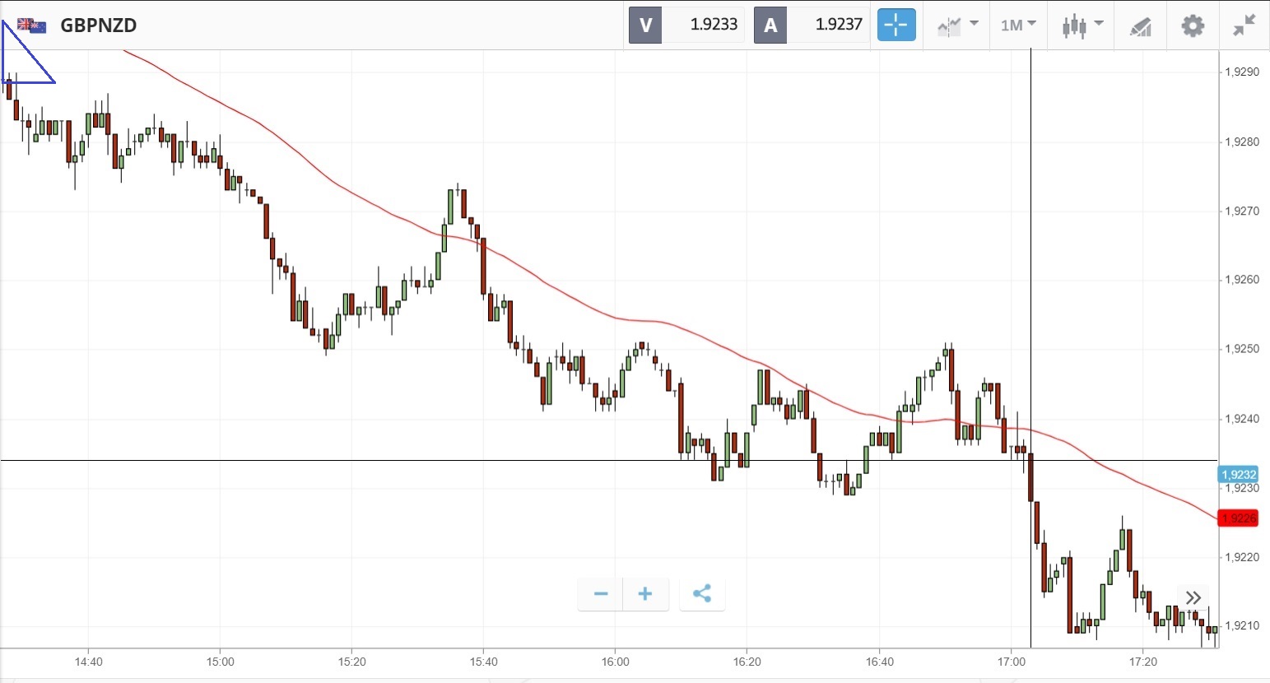The height and width of the screenshot is (683, 1270).
Task: Toggle the crosshair cursor tool
Action: tap(896, 25)
